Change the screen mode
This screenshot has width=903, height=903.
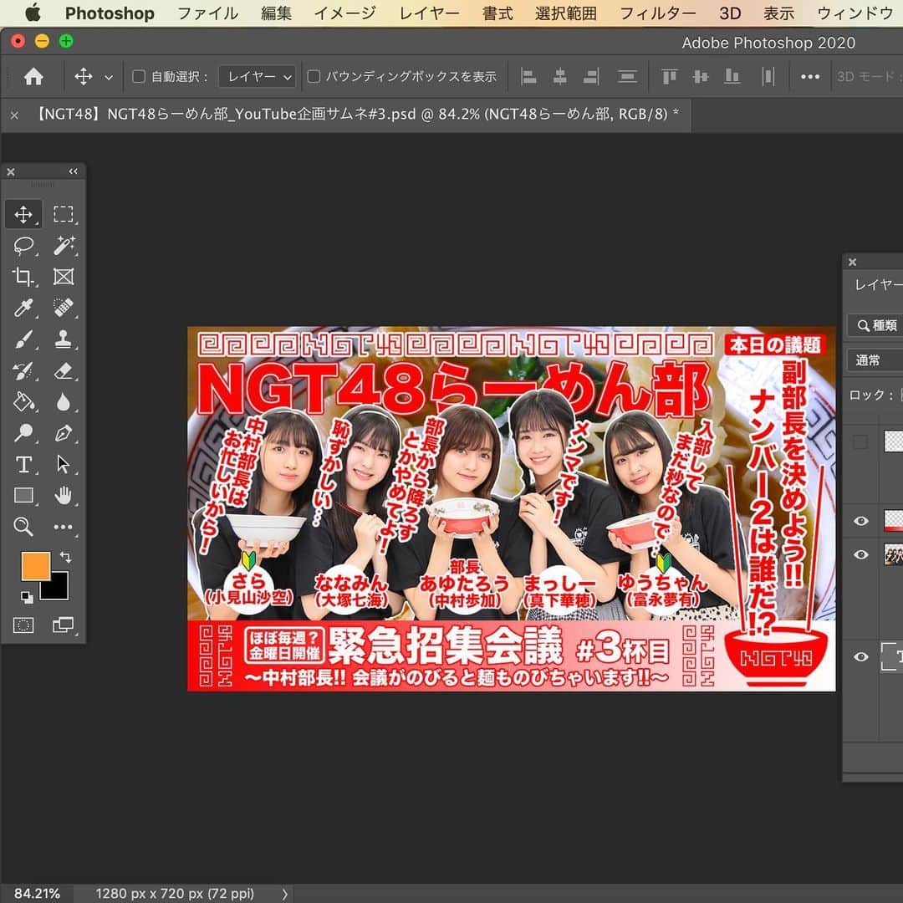pos(63,625)
